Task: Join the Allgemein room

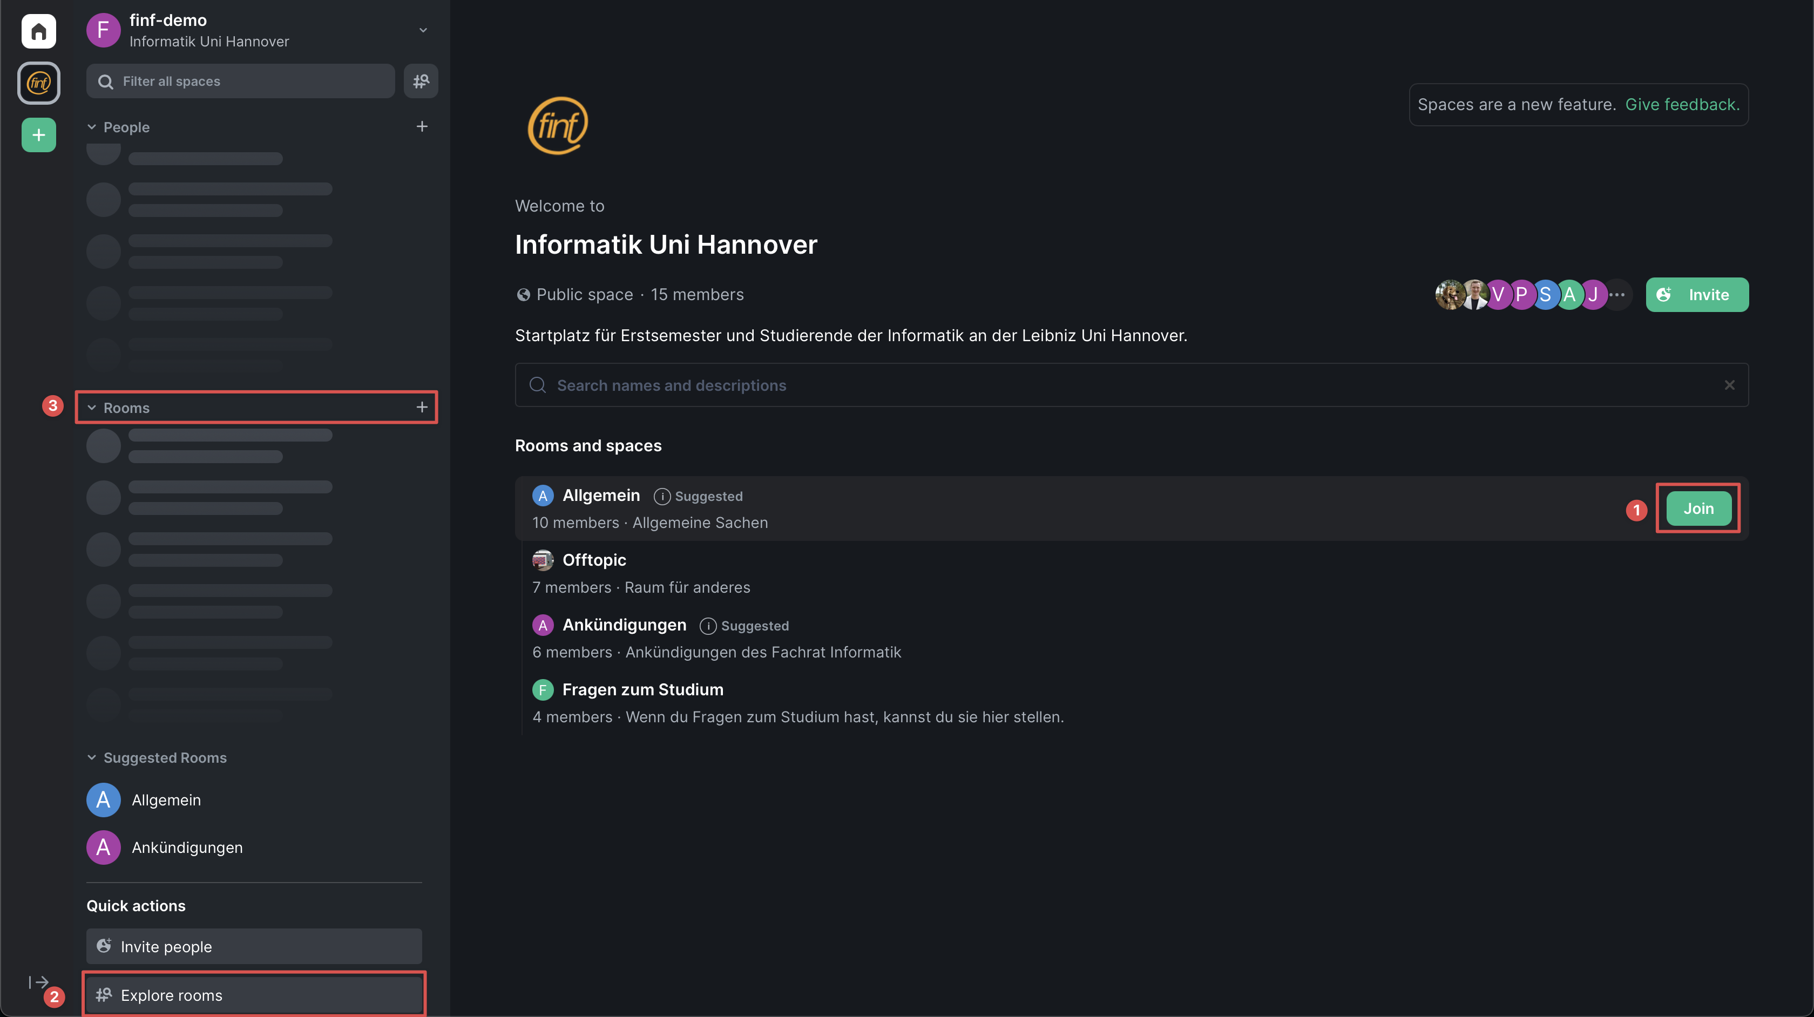Action: pyautogui.click(x=1698, y=509)
